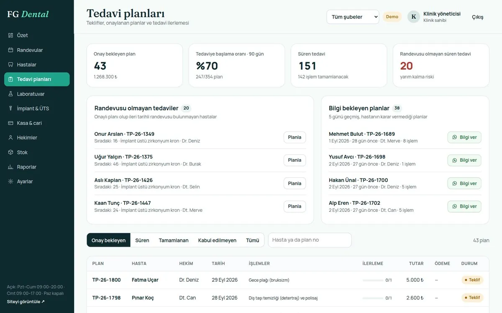Click the Tedavi planları sidebar icon
Viewport: 502px width, 313px height.
(11, 79)
